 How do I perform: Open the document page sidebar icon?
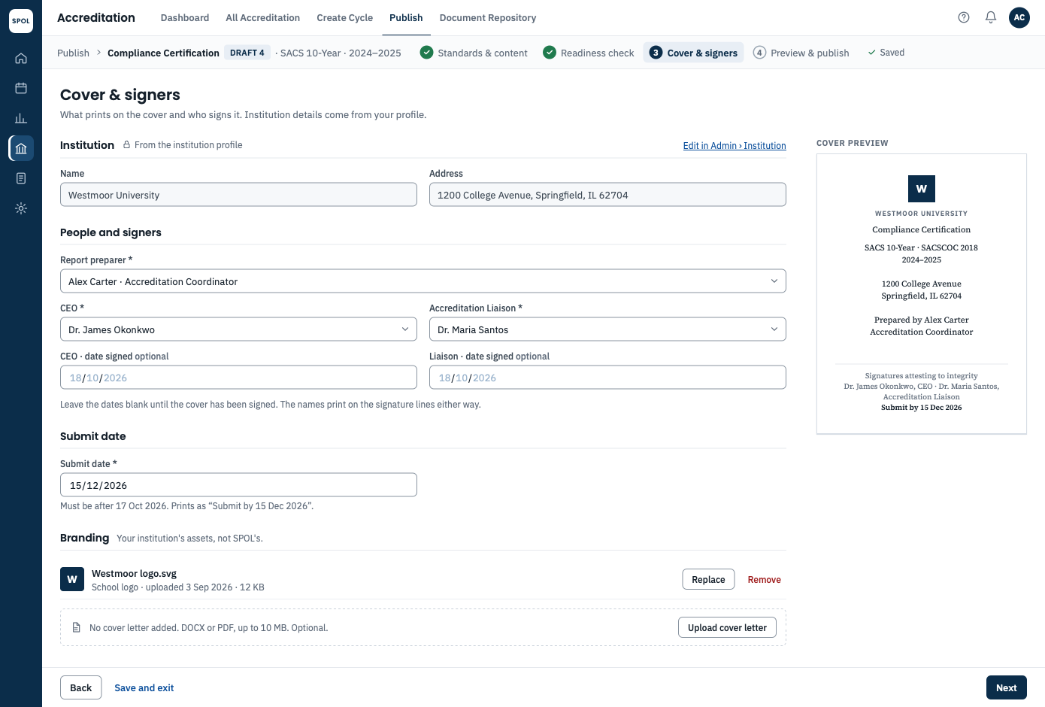pos(21,178)
